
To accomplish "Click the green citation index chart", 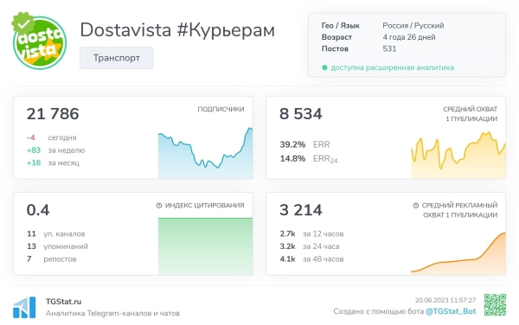I will [205, 246].
